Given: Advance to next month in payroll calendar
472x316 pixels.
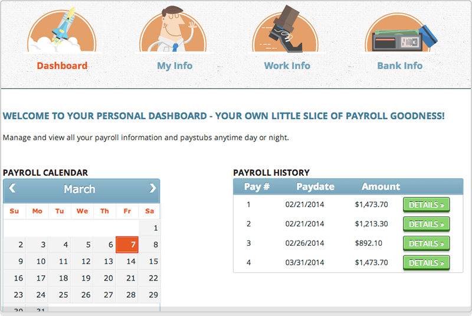Looking at the screenshot, I should 153,188.
